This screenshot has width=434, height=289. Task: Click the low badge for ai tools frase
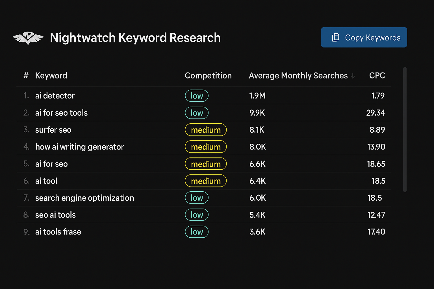tap(197, 232)
